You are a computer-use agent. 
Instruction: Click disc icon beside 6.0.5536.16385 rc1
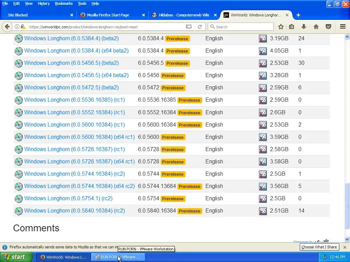18,100
